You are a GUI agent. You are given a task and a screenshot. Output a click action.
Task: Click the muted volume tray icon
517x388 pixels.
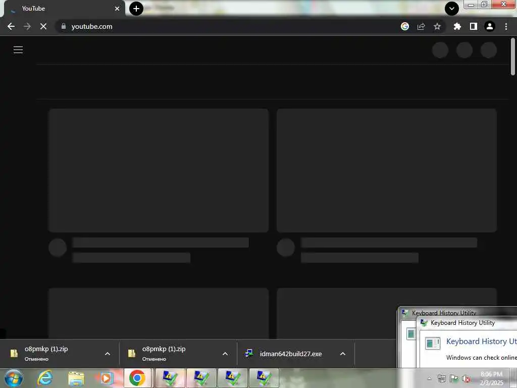tap(466, 378)
